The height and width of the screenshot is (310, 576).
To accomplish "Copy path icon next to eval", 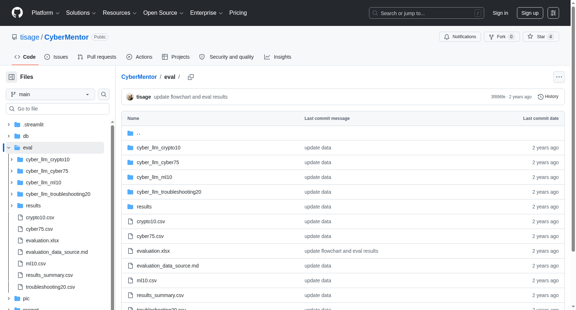I will tap(191, 77).
